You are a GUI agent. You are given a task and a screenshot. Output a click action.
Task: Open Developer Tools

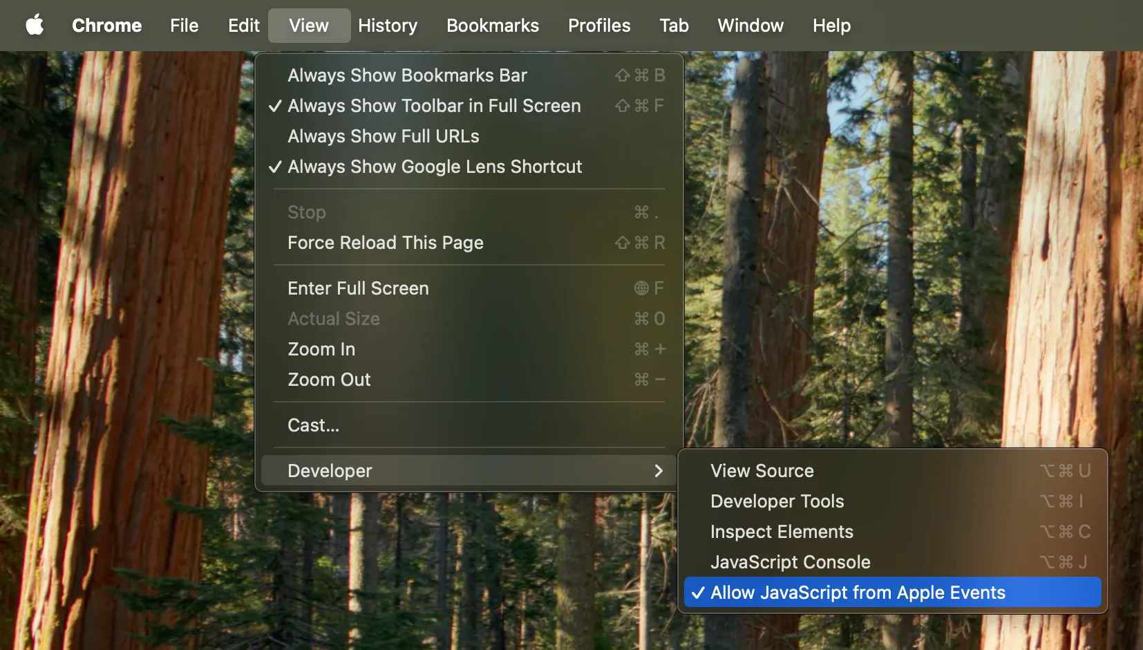pyautogui.click(x=777, y=501)
